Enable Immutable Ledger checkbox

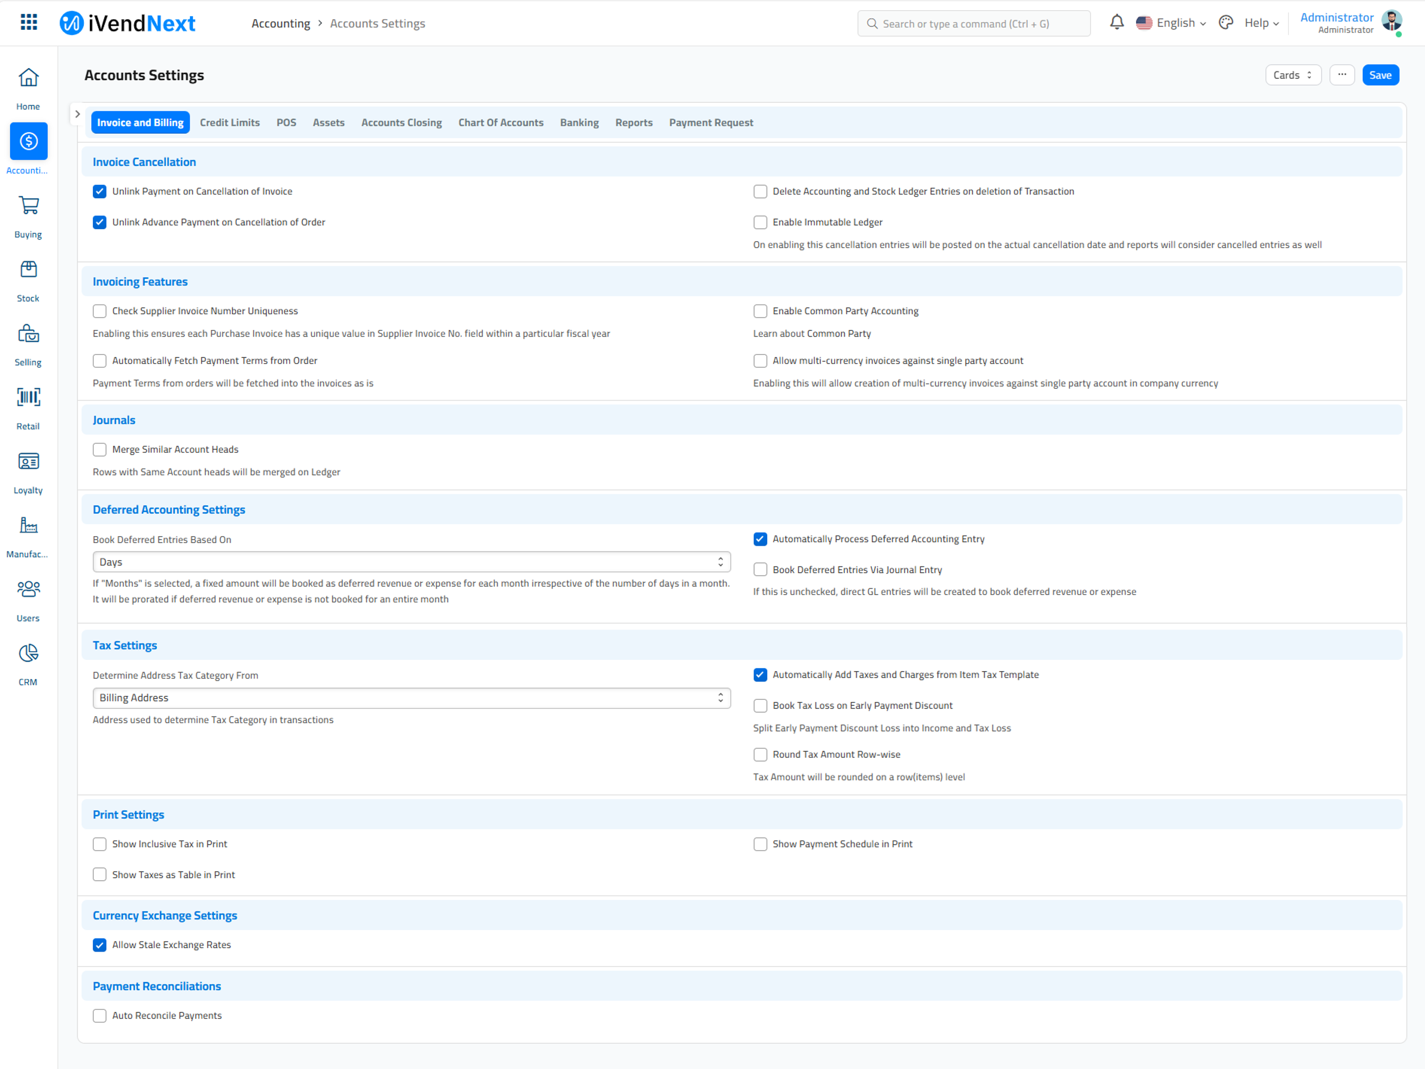[x=760, y=222]
